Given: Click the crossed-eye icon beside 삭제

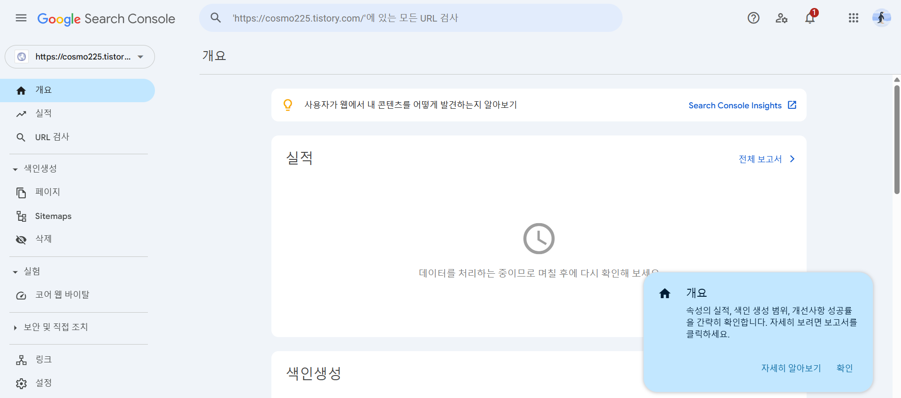Looking at the screenshot, I should click(x=21, y=240).
